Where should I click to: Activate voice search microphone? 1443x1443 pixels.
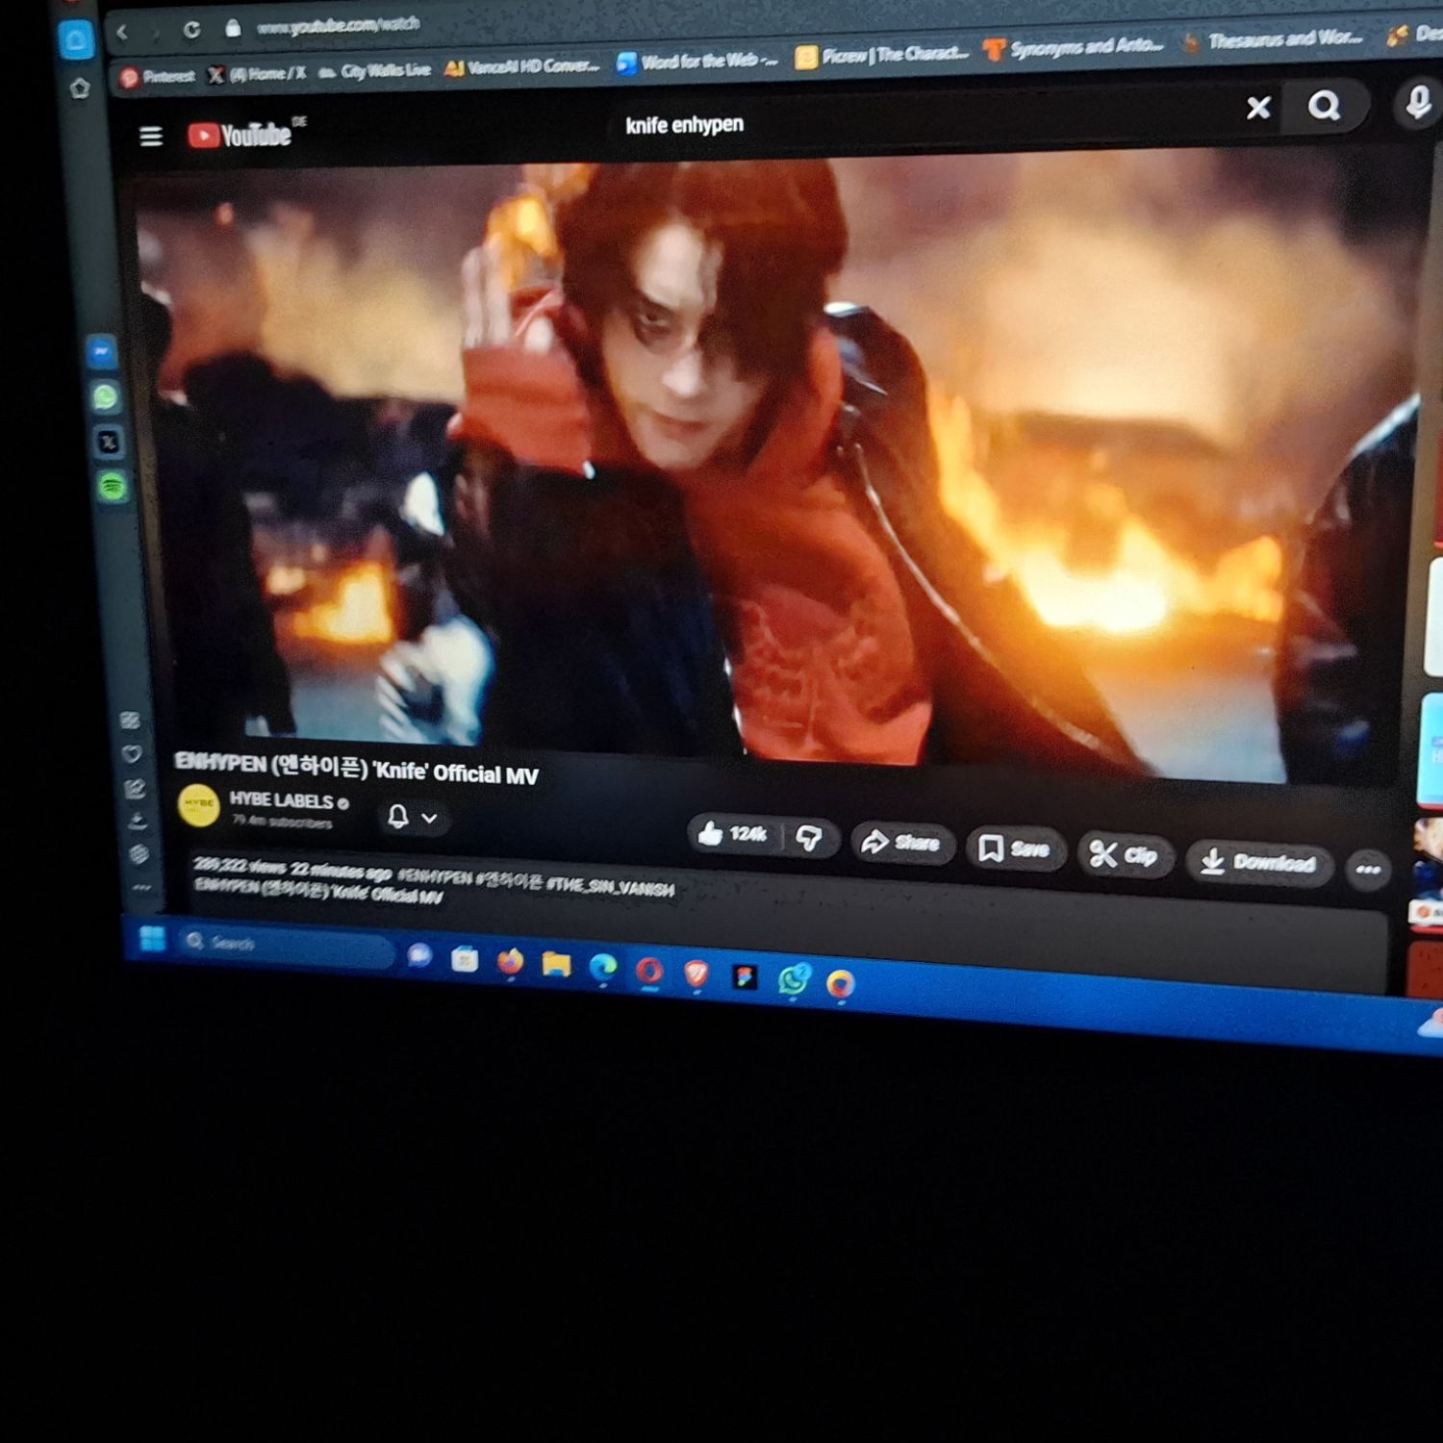click(1417, 103)
